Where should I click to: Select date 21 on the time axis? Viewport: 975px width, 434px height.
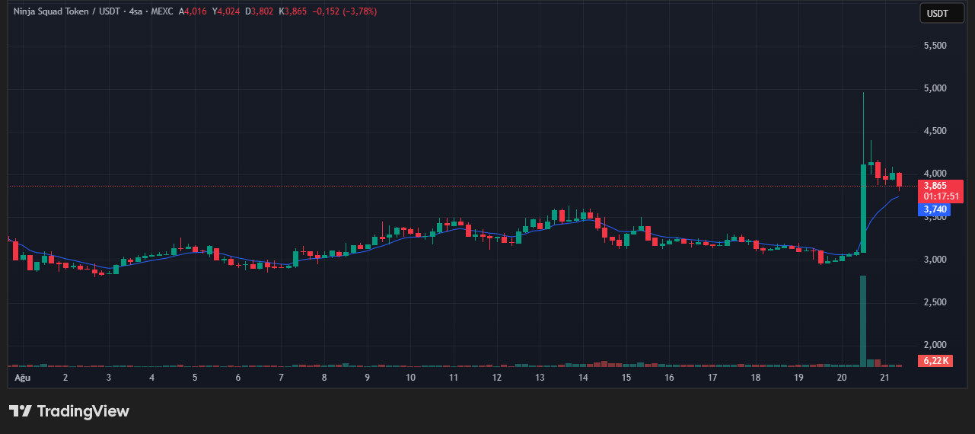click(884, 378)
